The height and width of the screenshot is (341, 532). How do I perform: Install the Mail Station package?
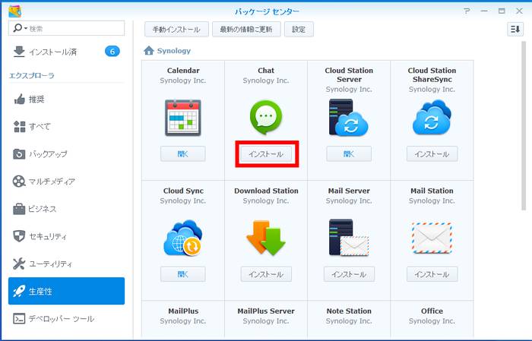point(432,274)
